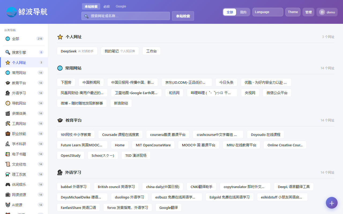The image size is (343, 214).
Task: Click the scroll icon beside 文史经地
Action: pos(8,164)
